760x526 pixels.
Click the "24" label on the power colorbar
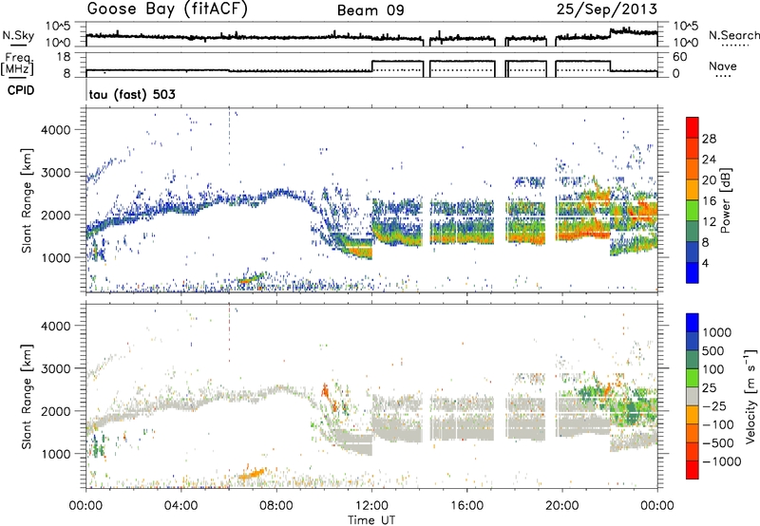709,160
